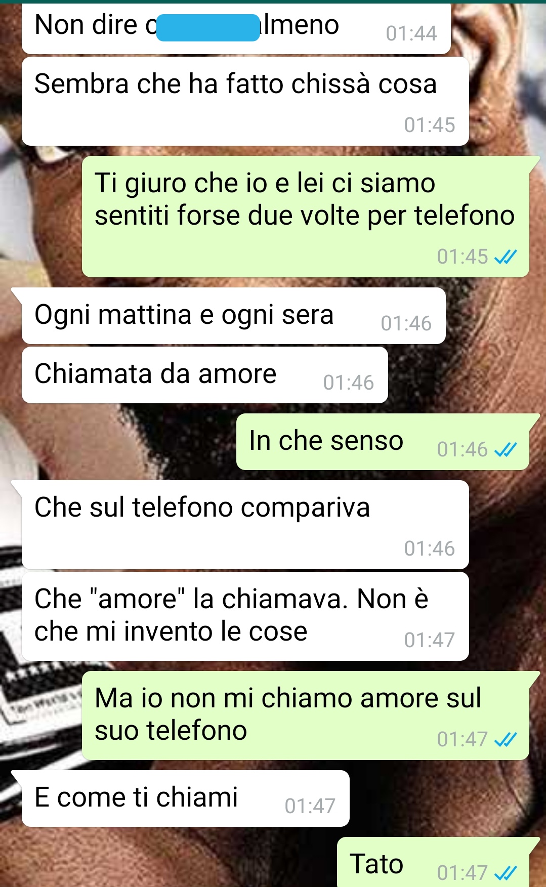The height and width of the screenshot is (887, 546).
Task: Tap the 'Ma io non mi chiamo amore' bubble
Action: [x=306, y=715]
